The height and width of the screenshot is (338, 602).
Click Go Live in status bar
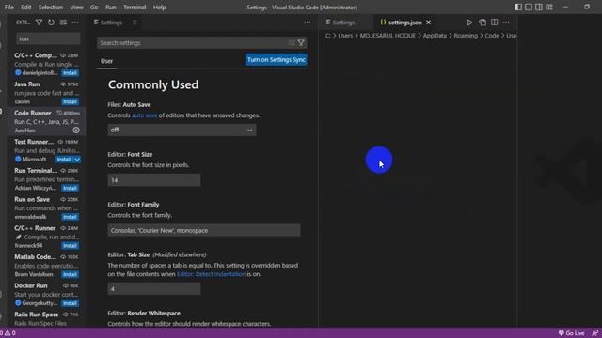click(571, 333)
